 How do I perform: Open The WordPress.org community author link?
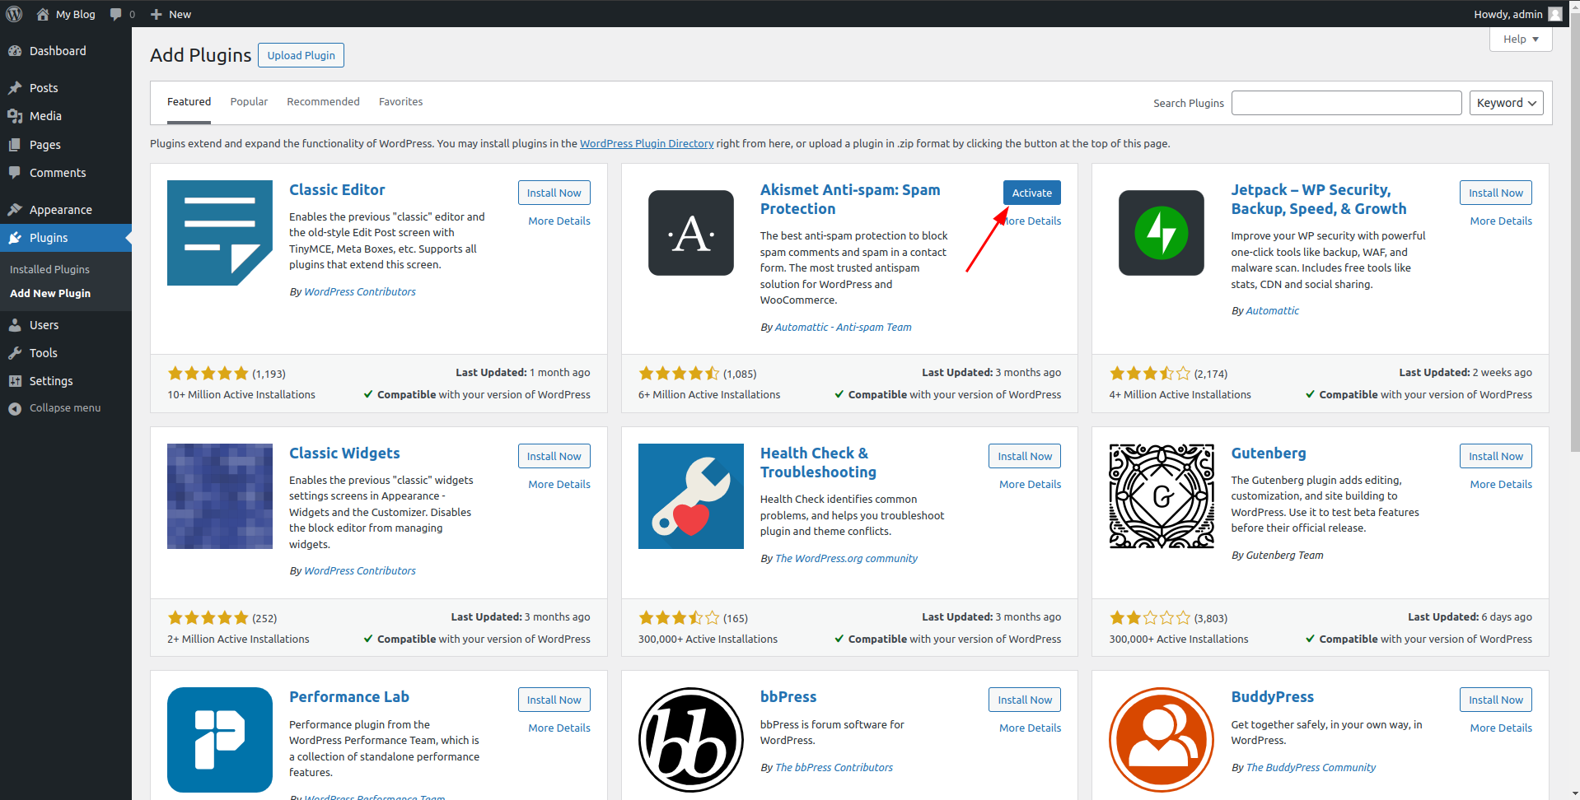click(x=846, y=558)
